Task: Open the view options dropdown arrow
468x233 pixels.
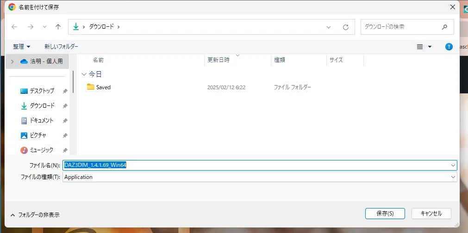Action: (430, 47)
